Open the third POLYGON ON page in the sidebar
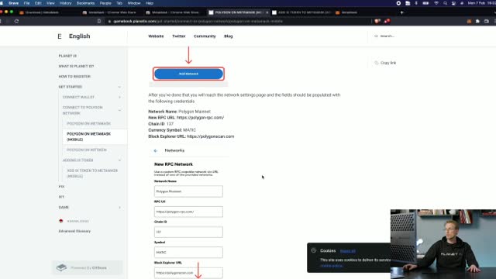This screenshot has height=279, width=496. 86,150
